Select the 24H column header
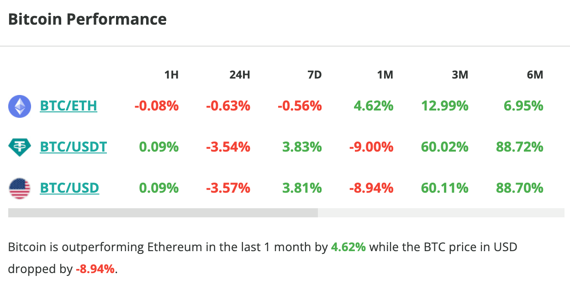The width and height of the screenshot is (570, 300). point(239,75)
